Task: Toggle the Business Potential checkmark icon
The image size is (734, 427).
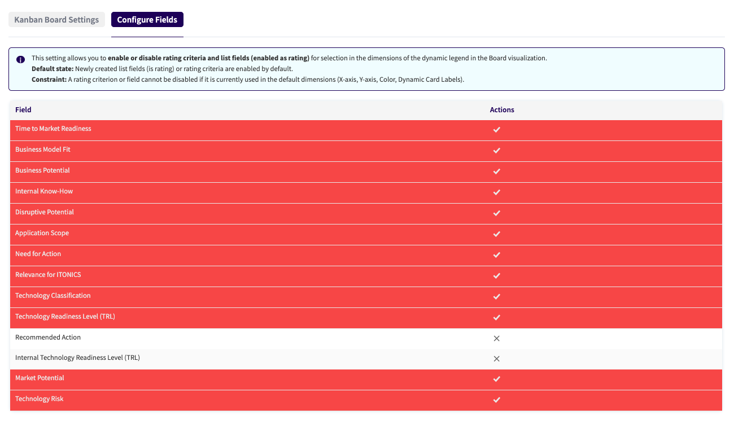Action: point(496,171)
